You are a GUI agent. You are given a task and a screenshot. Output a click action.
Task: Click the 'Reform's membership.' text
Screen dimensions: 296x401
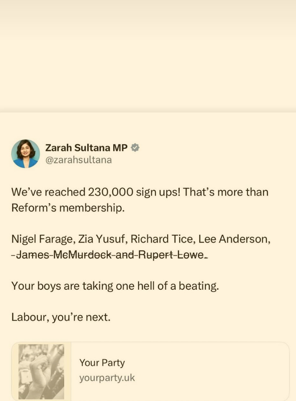68,208
